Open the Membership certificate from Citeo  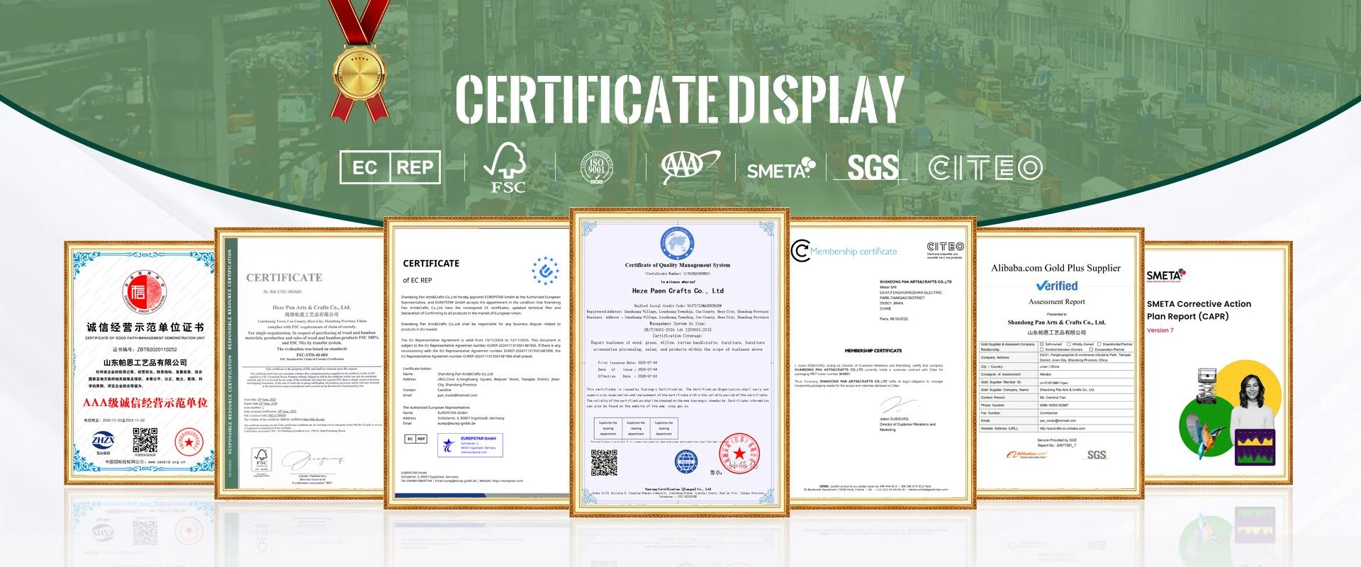(883, 363)
